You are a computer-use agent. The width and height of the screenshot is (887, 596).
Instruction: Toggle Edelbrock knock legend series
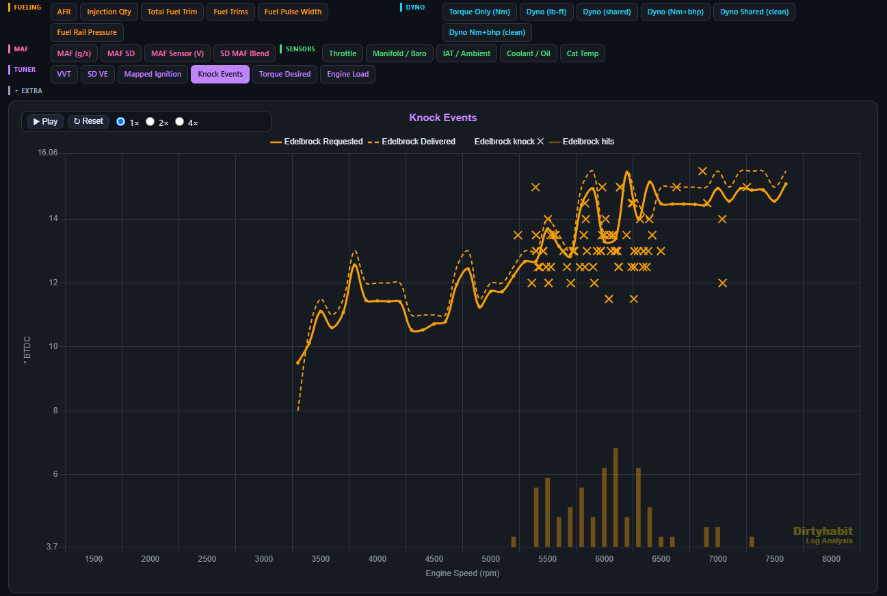509,142
